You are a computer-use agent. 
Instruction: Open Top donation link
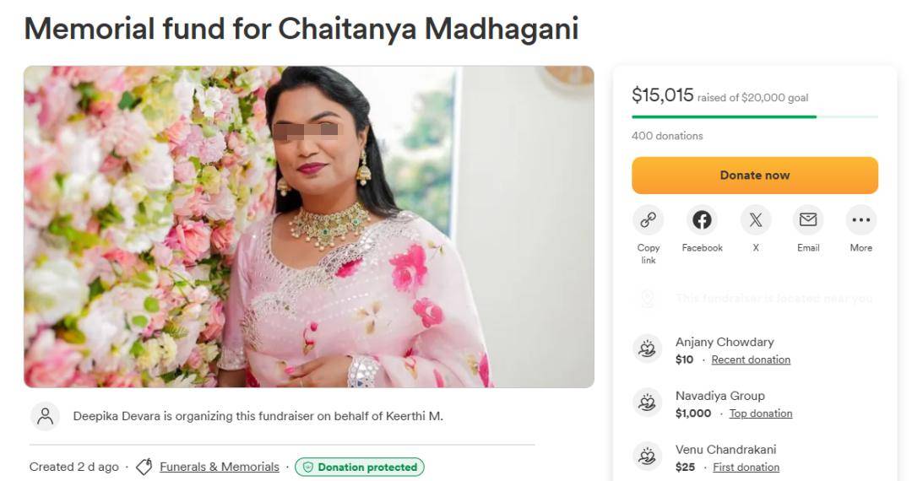(760, 413)
